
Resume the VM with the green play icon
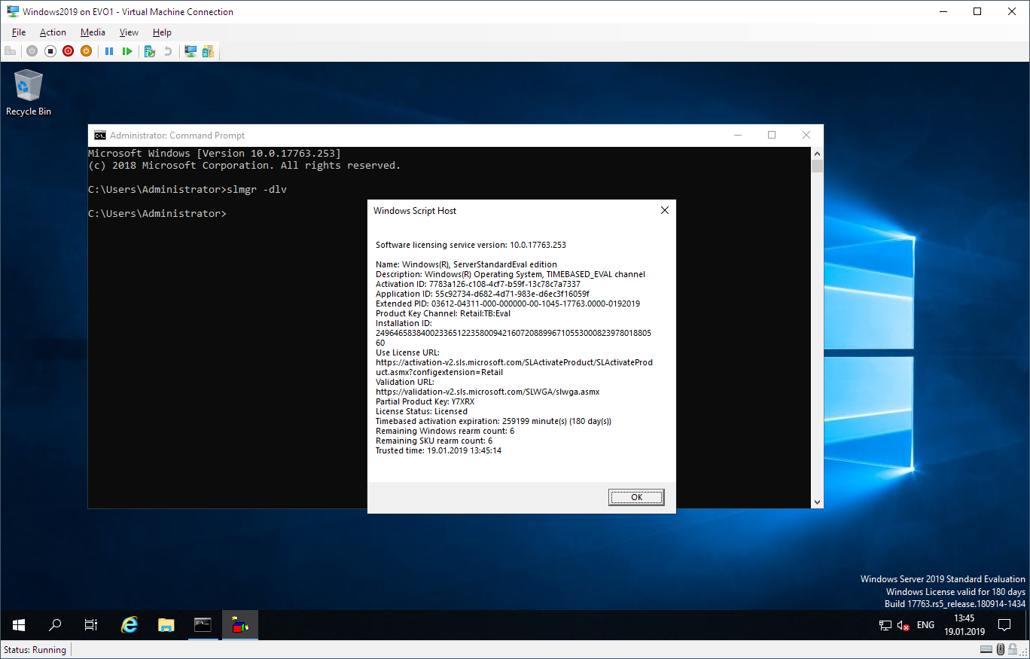pyautogui.click(x=128, y=50)
